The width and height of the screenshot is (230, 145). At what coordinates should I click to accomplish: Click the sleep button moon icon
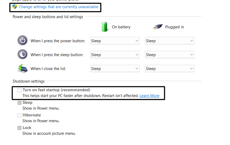pyautogui.click(x=23, y=55)
